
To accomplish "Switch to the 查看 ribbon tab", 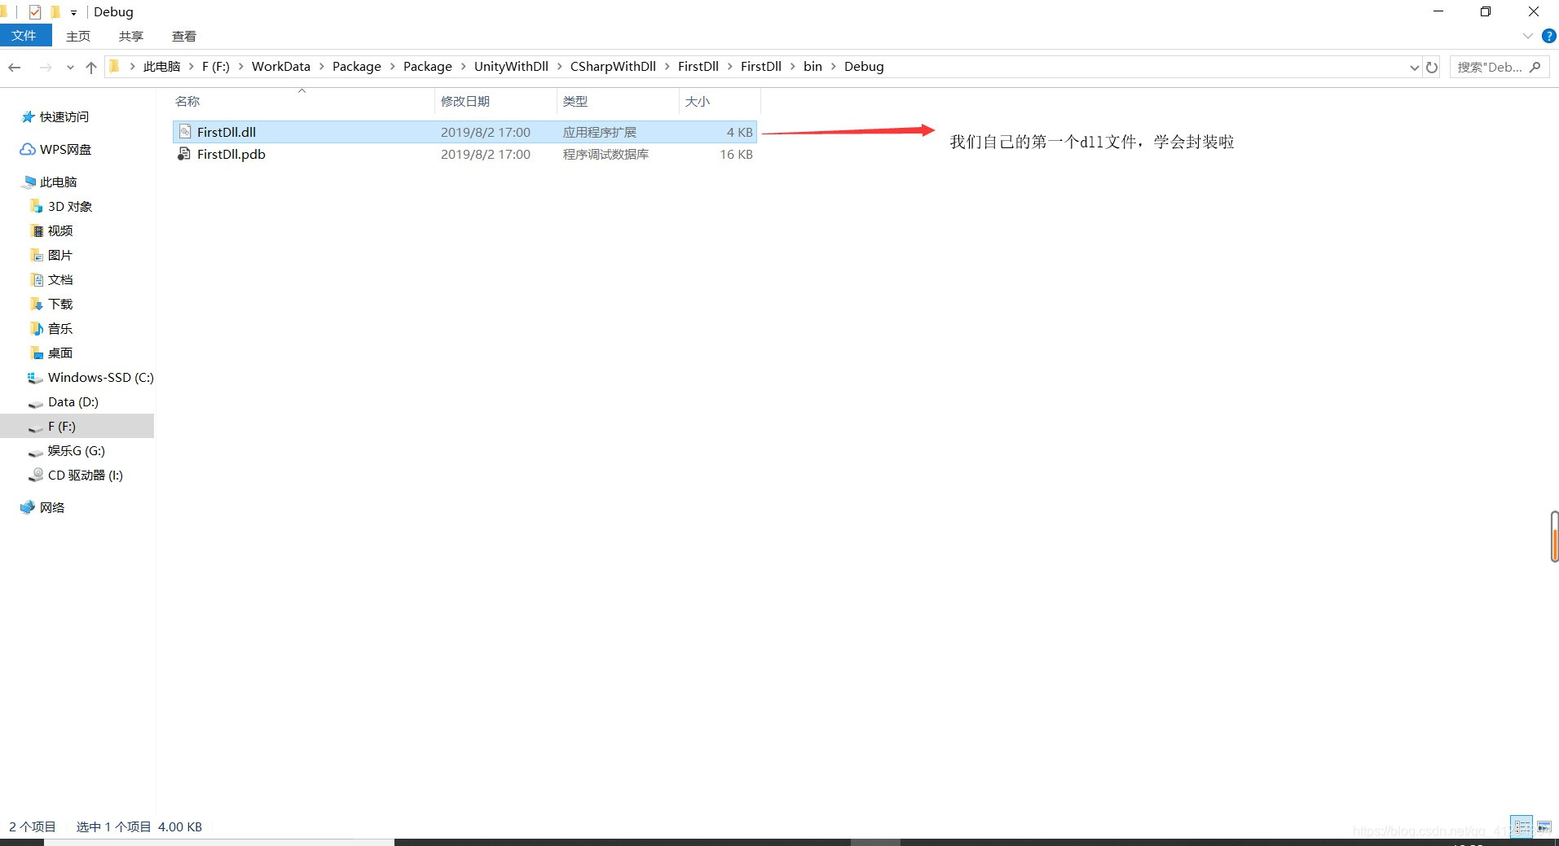I will point(184,36).
